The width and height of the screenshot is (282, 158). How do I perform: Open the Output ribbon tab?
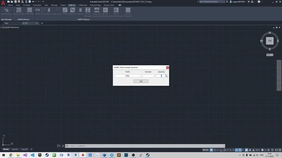[x=63, y=5]
